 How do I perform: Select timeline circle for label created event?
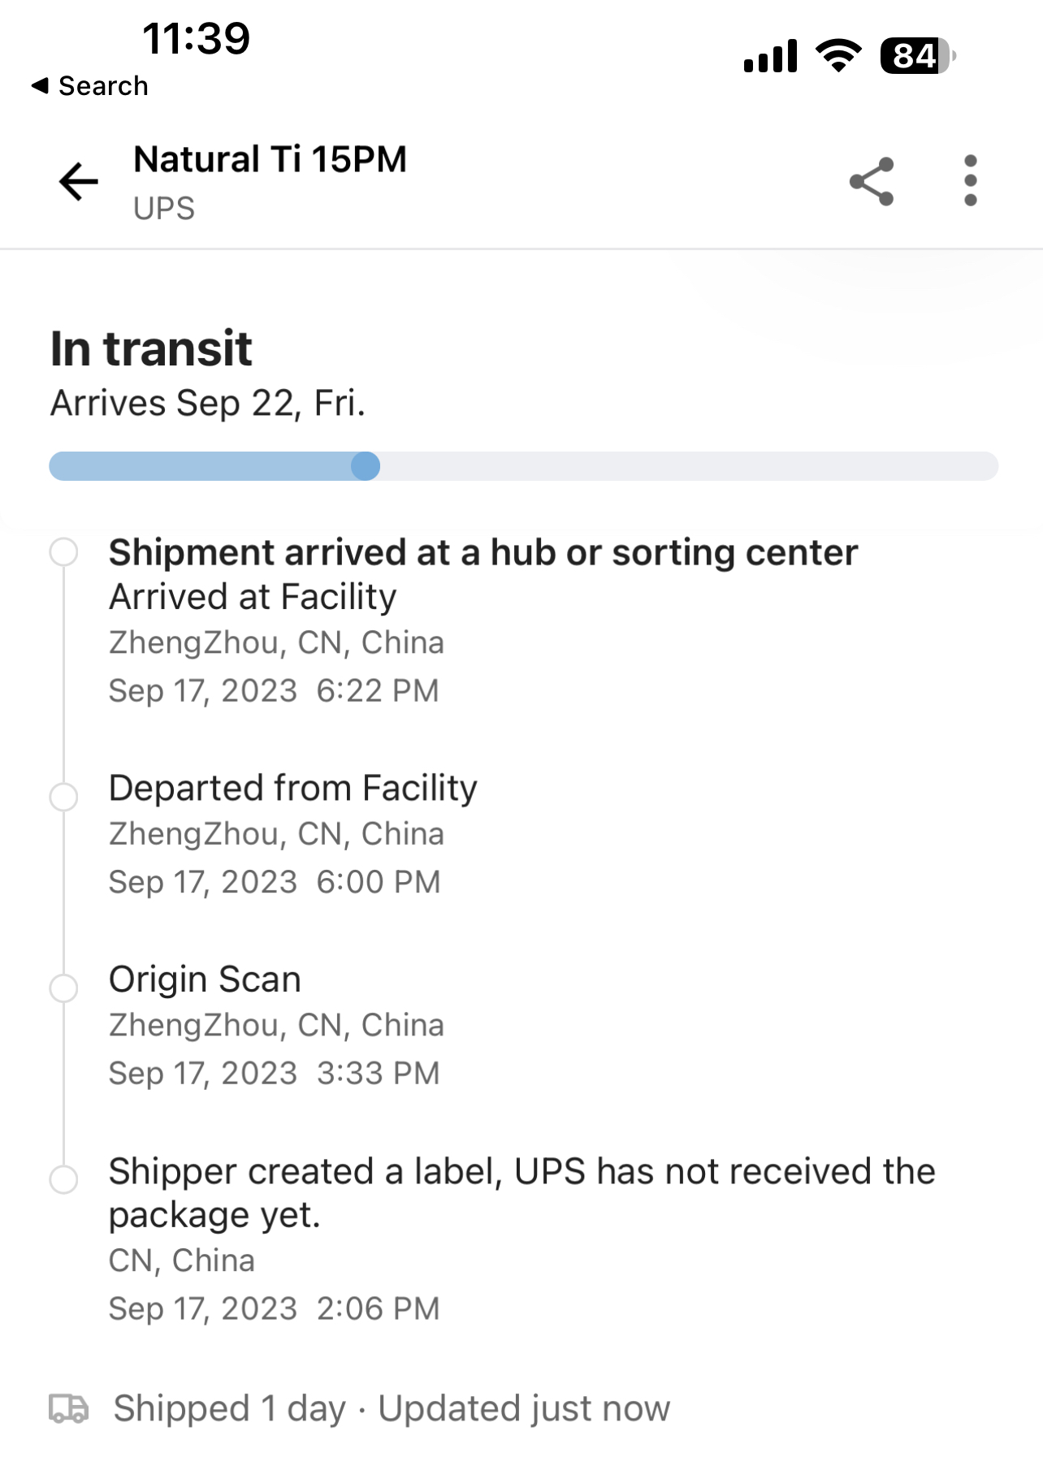(63, 1179)
